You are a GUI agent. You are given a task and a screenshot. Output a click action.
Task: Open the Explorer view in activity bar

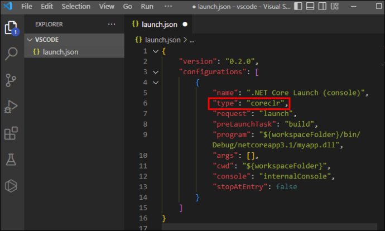tap(11, 27)
